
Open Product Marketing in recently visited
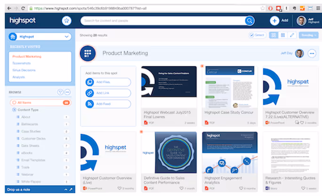[27, 56]
